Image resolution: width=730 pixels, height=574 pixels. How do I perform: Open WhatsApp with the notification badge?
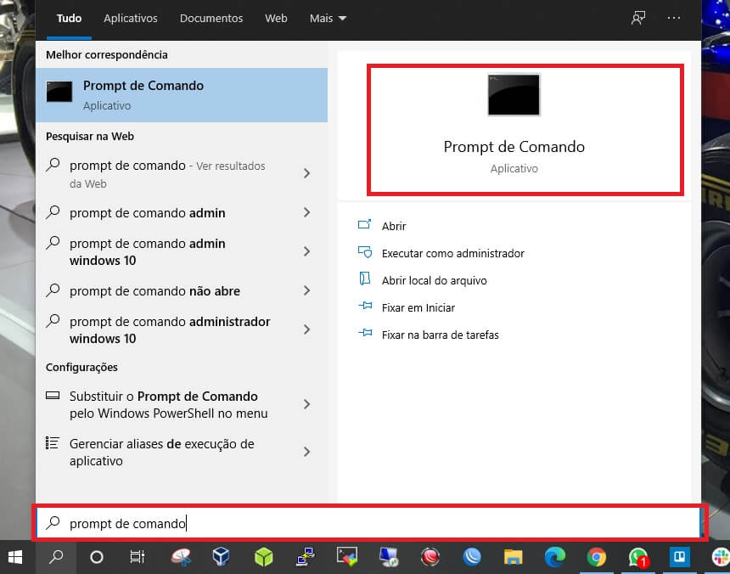coord(637,557)
